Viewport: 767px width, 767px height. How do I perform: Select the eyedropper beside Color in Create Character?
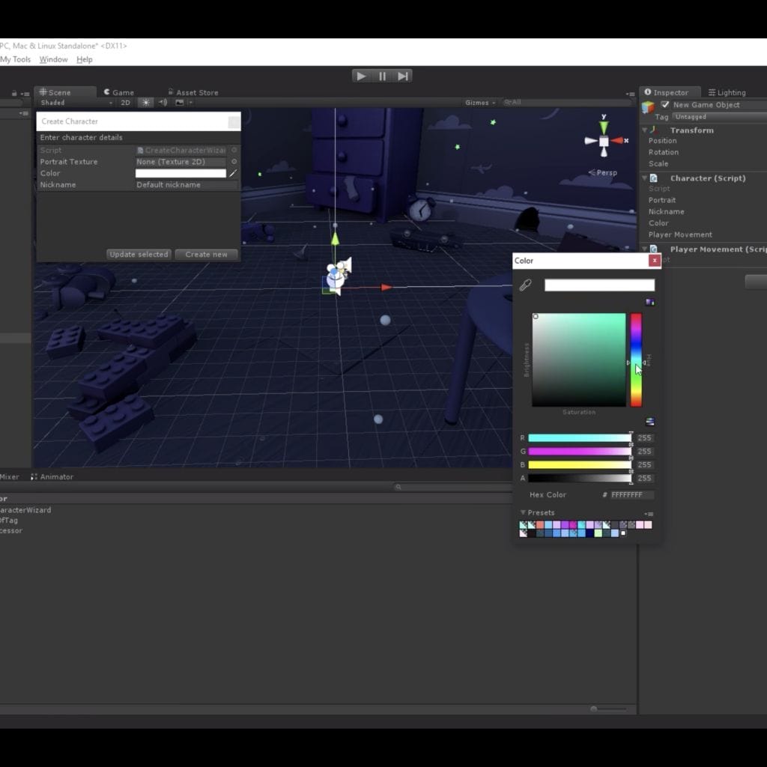tap(234, 173)
